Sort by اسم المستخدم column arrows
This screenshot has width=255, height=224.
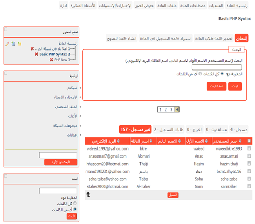(x=240, y=141)
